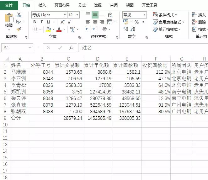Align text right
Image resolution: width=208 pixels, height=180 pixels.
tap(102, 22)
